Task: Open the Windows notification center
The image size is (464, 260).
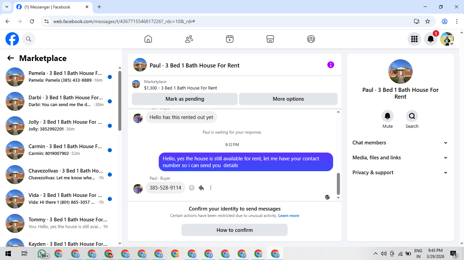Action: tap(453, 254)
